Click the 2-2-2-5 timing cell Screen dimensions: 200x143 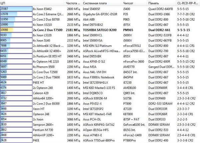182,119
